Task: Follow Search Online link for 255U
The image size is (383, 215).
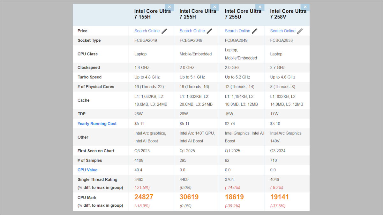Action: click(x=237, y=31)
